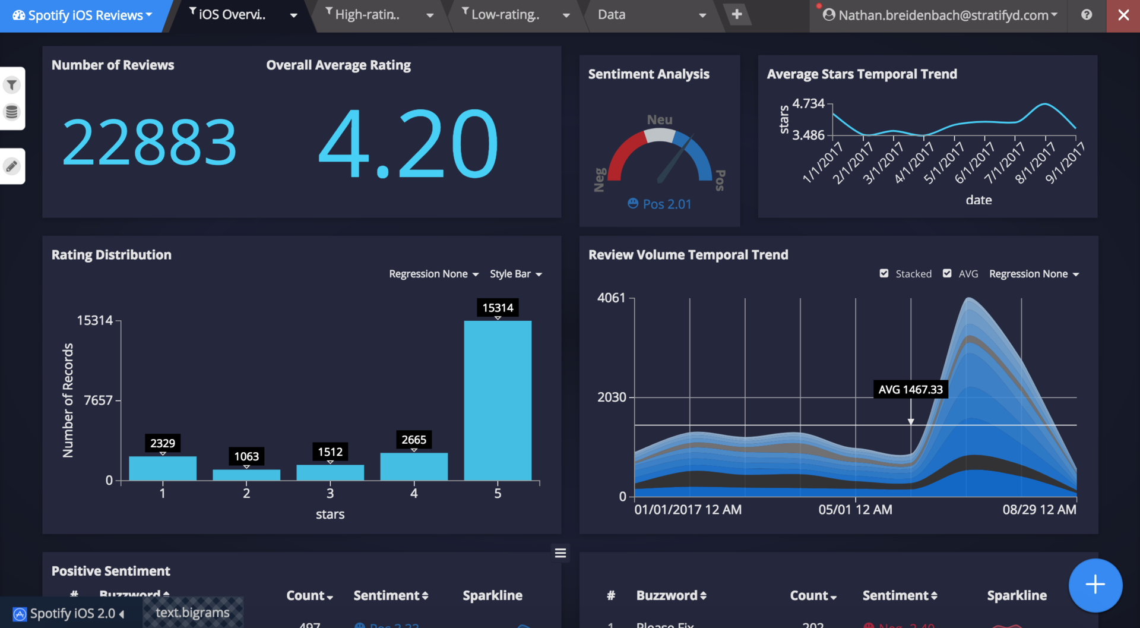Open the database stack icon in sidebar
This screenshot has height=628, width=1140.
coord(12,112)
